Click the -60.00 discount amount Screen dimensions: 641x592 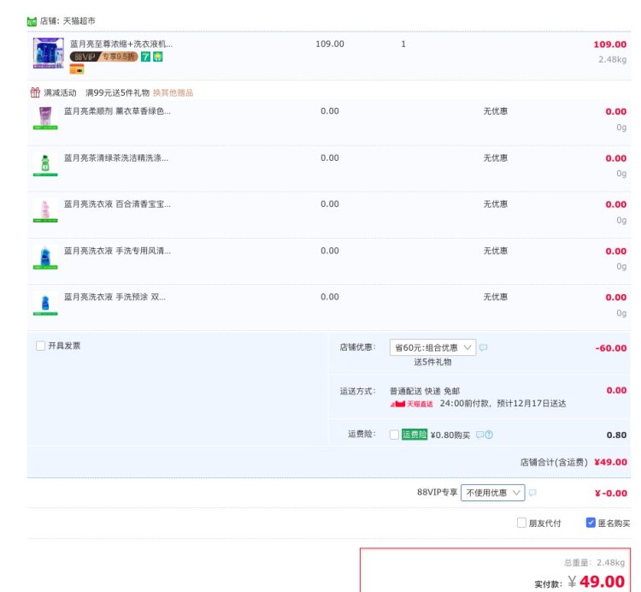point(611,348)
